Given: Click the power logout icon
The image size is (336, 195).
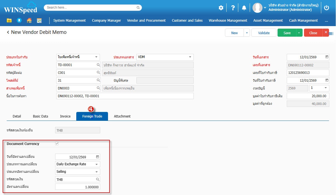Looking at the screenshot, I should (x=327, y=8).
